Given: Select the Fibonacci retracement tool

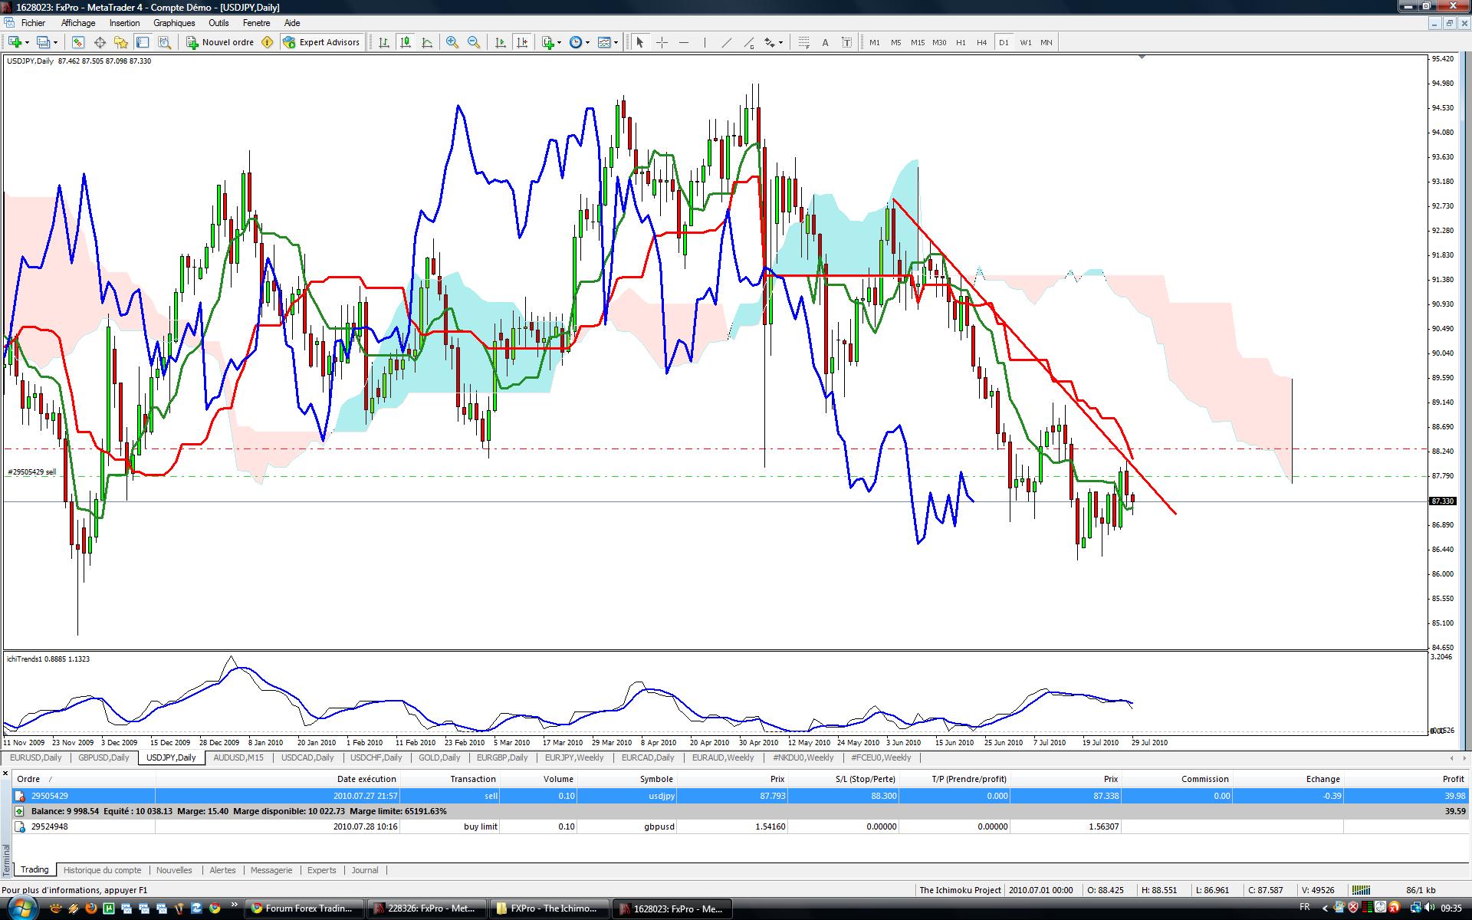Looking at the screenshot, I should coord(803,42).
